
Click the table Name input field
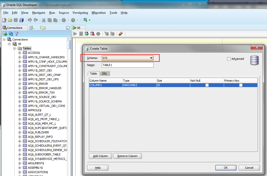128,65
